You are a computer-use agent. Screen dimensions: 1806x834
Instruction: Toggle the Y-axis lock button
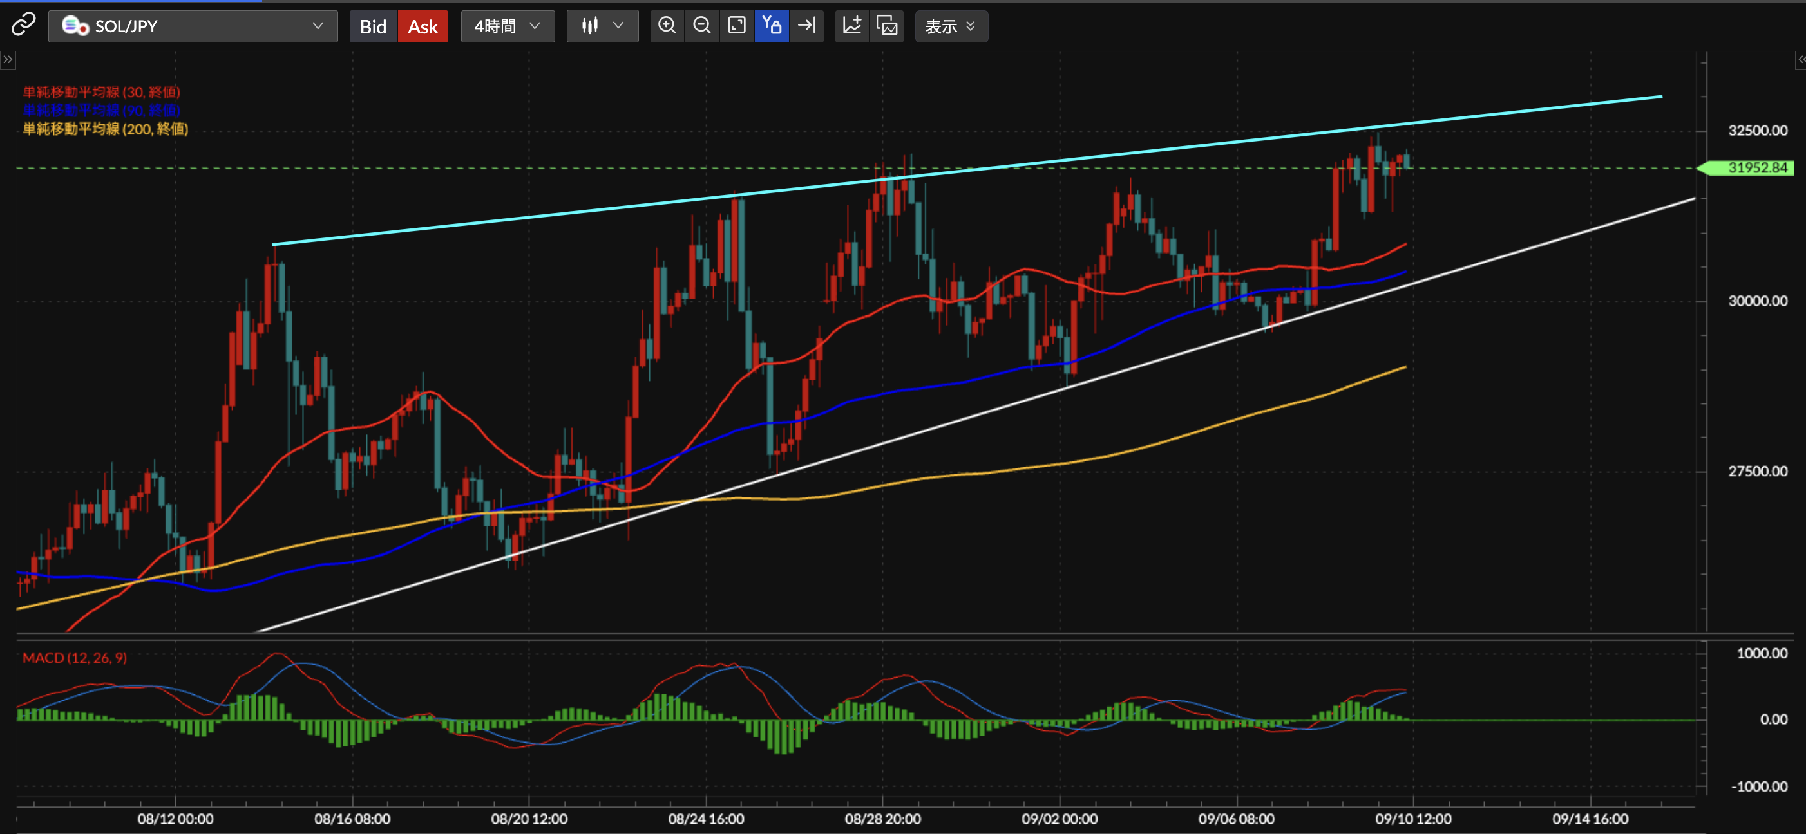[x=772, y=26]
